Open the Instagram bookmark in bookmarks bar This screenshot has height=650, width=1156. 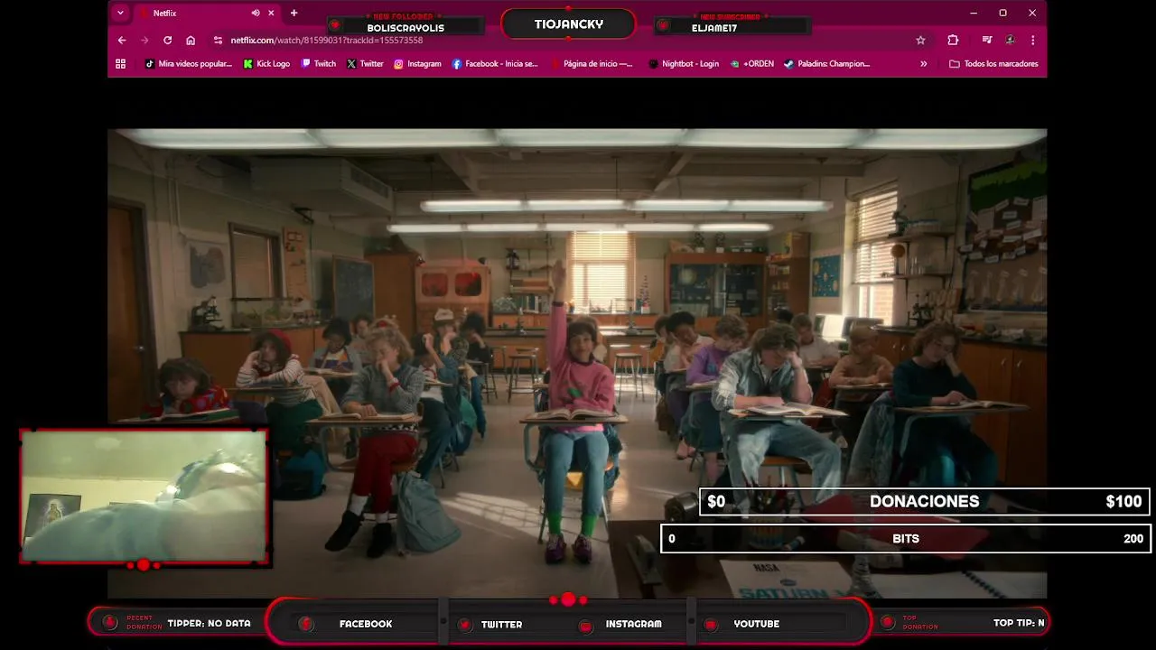[x=417, y=63]
